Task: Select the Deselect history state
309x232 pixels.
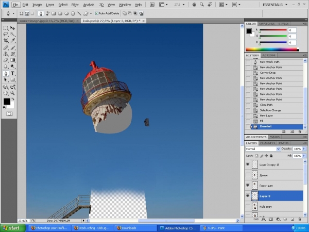Action: click(x=276, y=126)
